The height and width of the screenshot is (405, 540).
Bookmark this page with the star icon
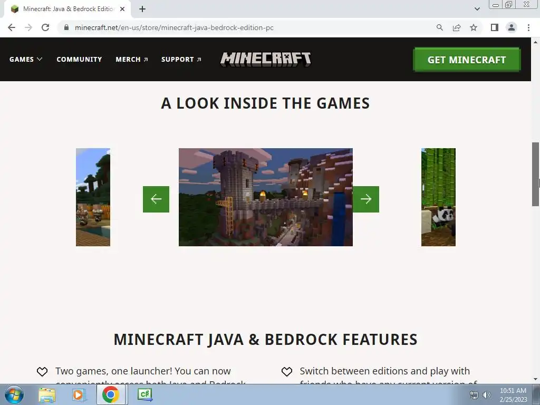474,27
